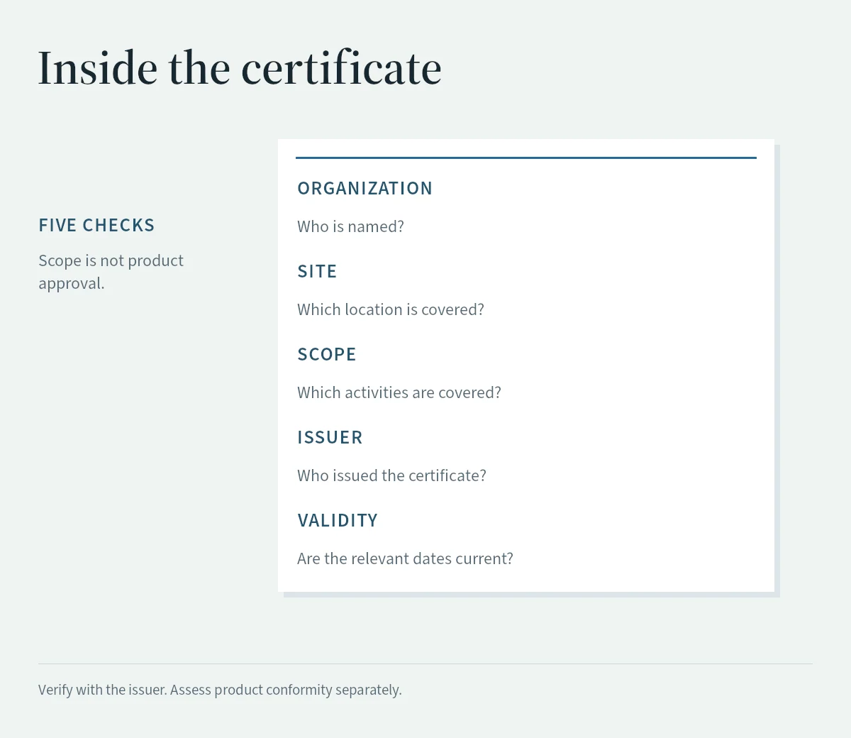Select the ISSUER heading
The image size is (851, 738).
tap(330, 437)
